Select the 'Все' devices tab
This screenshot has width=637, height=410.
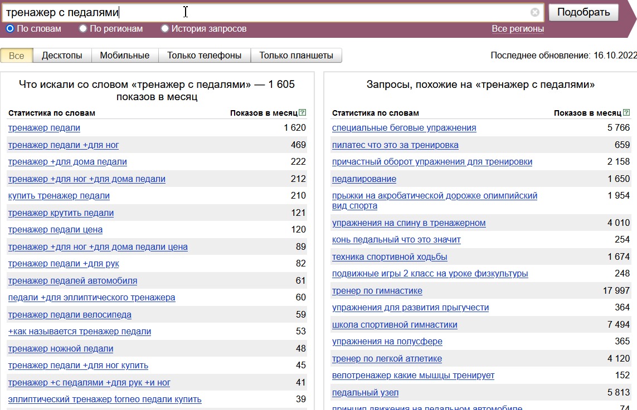17,56
